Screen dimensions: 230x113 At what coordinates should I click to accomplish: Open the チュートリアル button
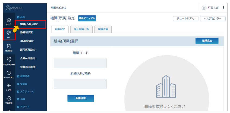[185, 19]
